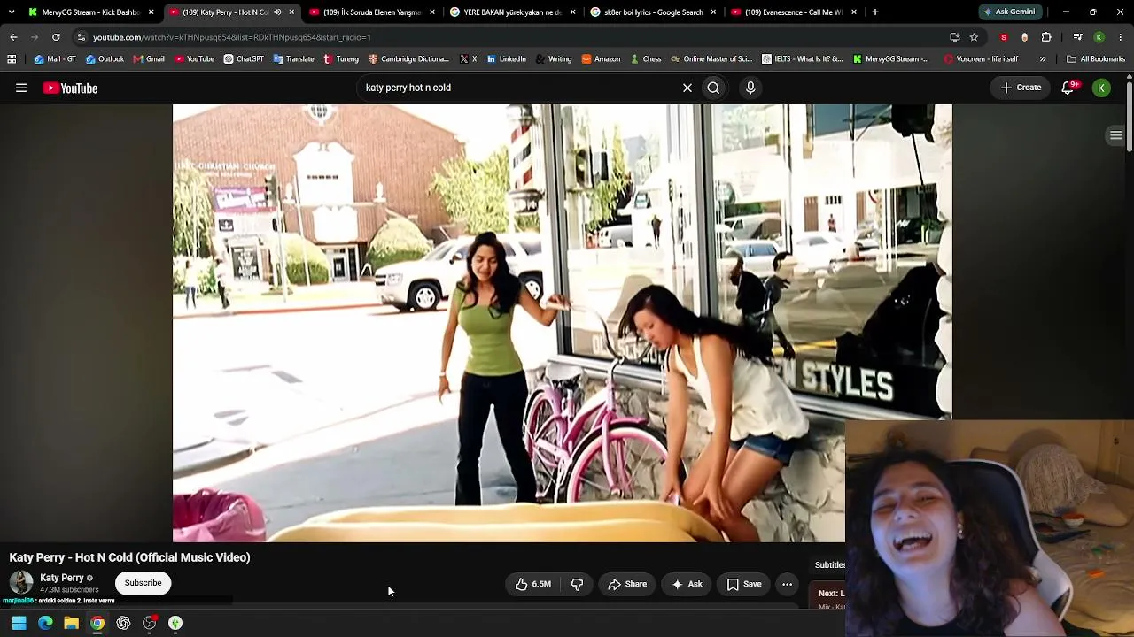Image resolution: width=1134 pixels, height=637 pixels.
Task: View site information for youtube.com
Action: coord(82,37)
